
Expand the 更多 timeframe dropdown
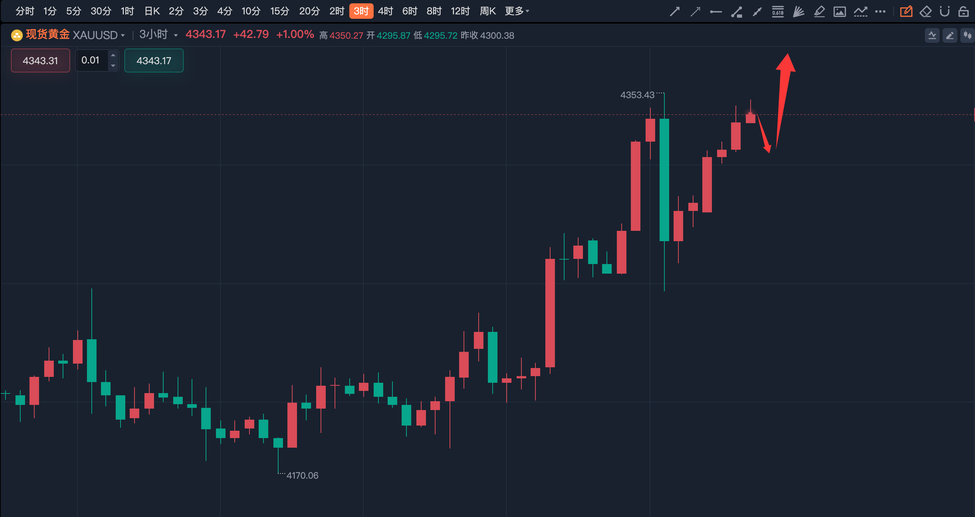point(517,11)
